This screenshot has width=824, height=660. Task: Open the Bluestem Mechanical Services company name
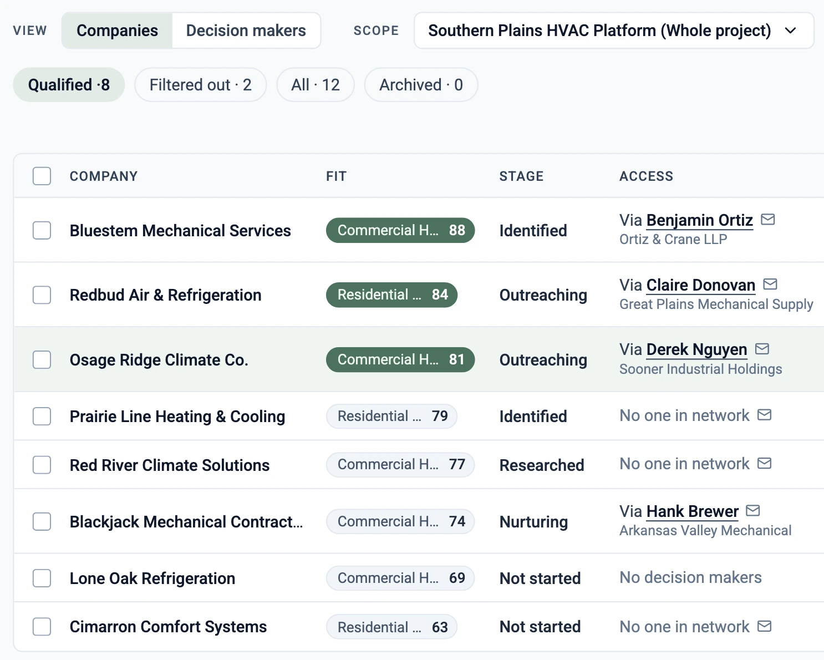pos(180,231)
